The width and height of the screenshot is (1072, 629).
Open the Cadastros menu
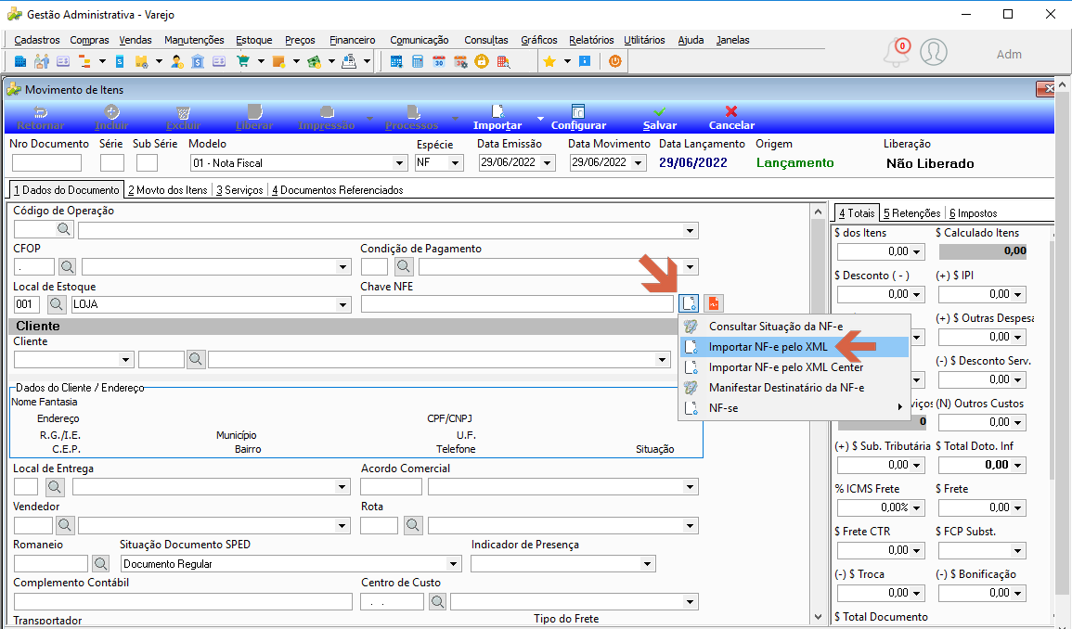pyautogui.click(x=37, y=40)
